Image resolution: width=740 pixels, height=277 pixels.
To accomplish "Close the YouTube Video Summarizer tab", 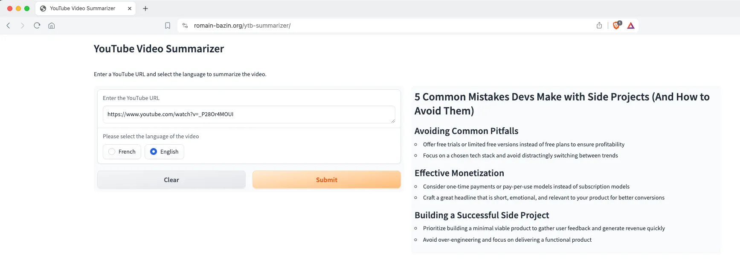I will click(x=130, y=9).
